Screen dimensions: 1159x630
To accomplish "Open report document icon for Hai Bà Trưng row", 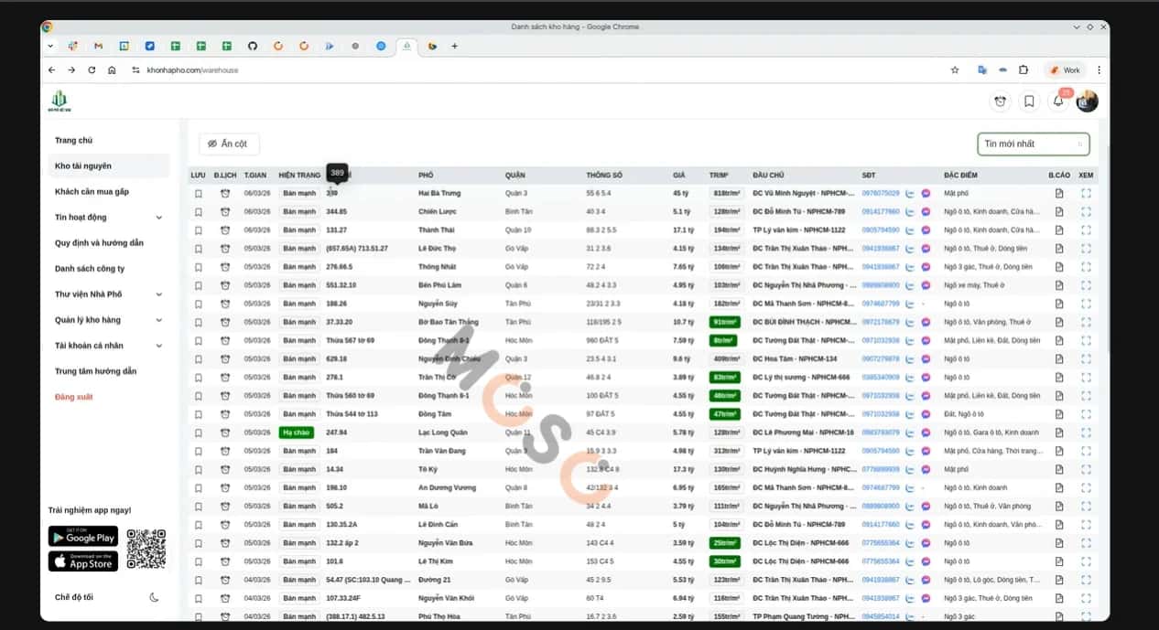I will pyautogui.click(x=1059, y=193).
